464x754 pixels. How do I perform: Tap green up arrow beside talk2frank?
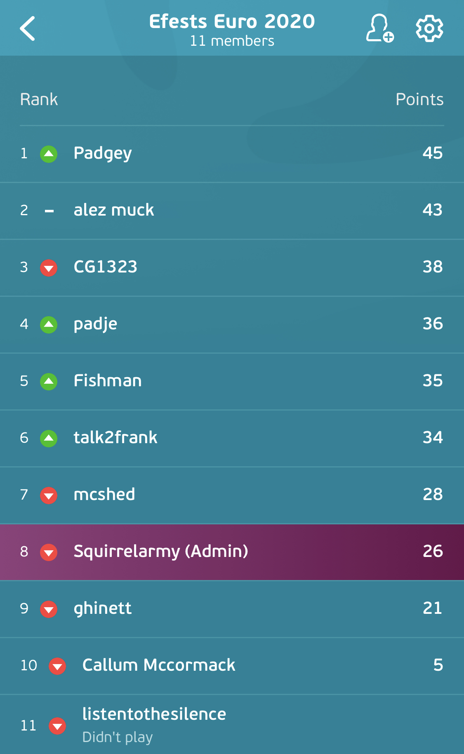pyautogui.click(x=49, y=438)
